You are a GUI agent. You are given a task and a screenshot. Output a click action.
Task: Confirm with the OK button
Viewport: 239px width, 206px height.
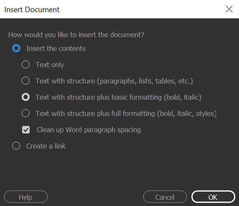coord(213,197)
